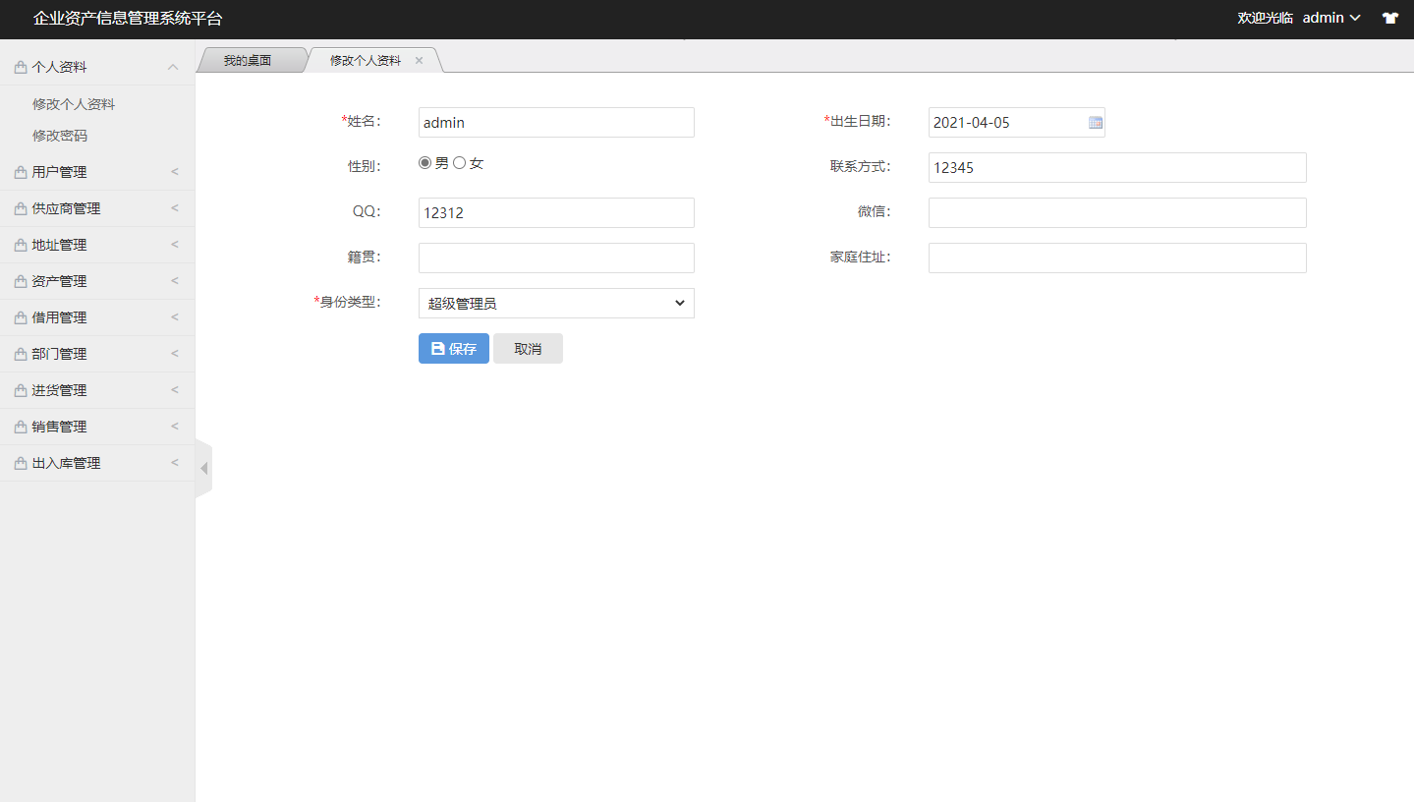
Task: Open the calendar icon in 出生日期 field
Action: 1094,122
